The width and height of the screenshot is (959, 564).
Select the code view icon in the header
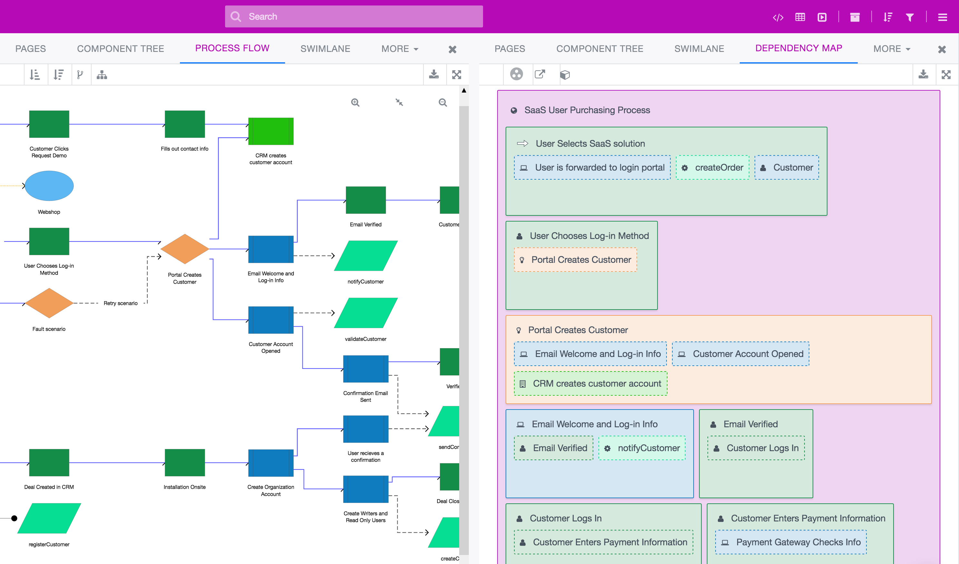tap(778, 17)
